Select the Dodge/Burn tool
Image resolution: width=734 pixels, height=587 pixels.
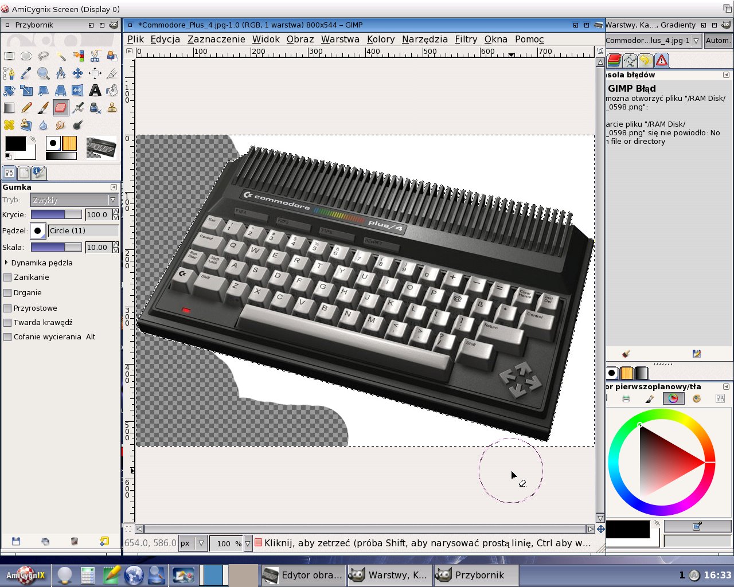coord(78,125)
